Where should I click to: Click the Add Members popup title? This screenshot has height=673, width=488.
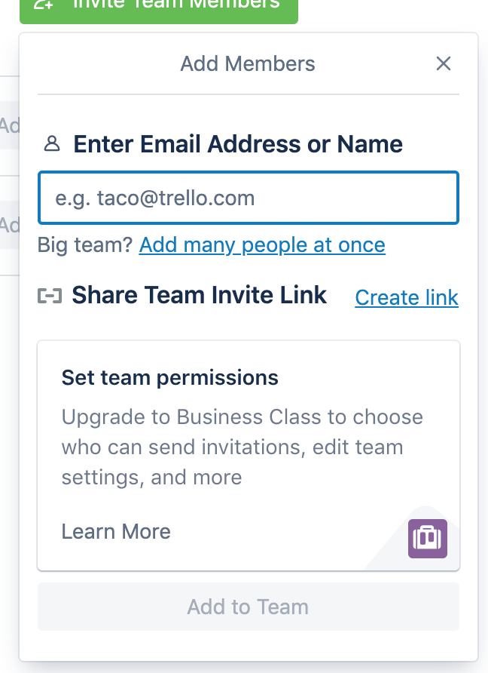pyautogui.click(x=248, y=64)
